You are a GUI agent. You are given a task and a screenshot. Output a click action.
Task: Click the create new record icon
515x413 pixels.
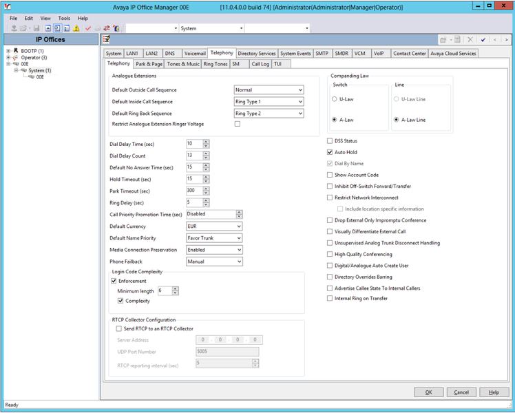click(x=443, y=40)
